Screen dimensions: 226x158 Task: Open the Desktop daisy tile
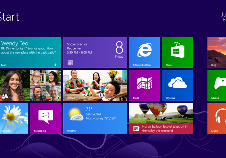coord(14,118)
